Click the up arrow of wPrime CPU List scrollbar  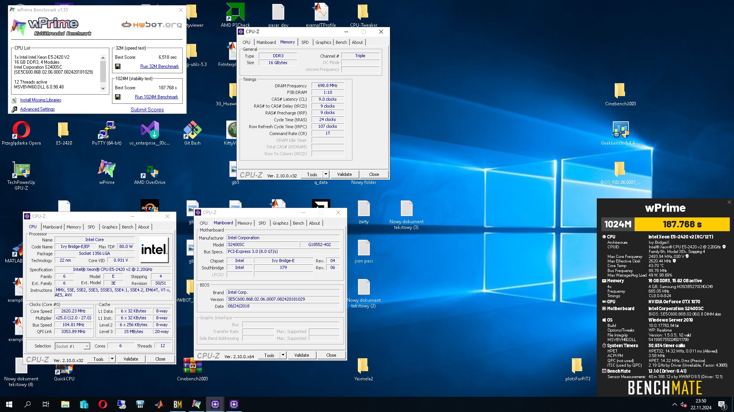(x=103, y=58)
